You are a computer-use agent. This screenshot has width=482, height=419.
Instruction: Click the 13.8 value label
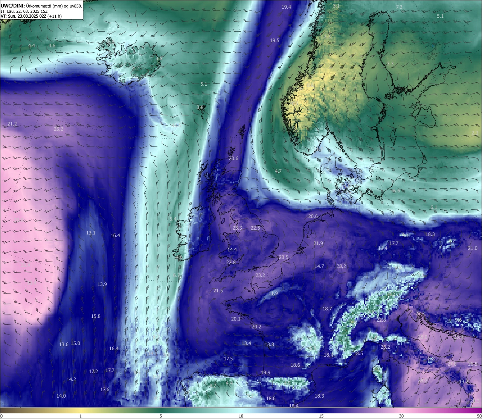click(269, 345)
